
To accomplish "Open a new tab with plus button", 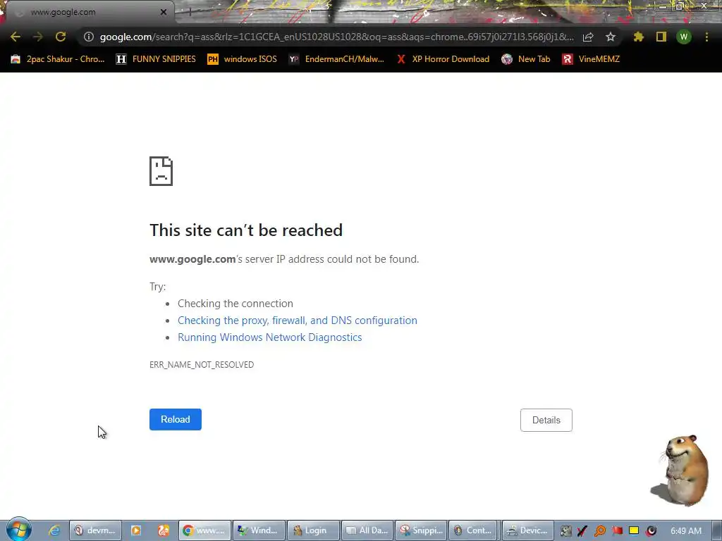I will pos(189,13).
